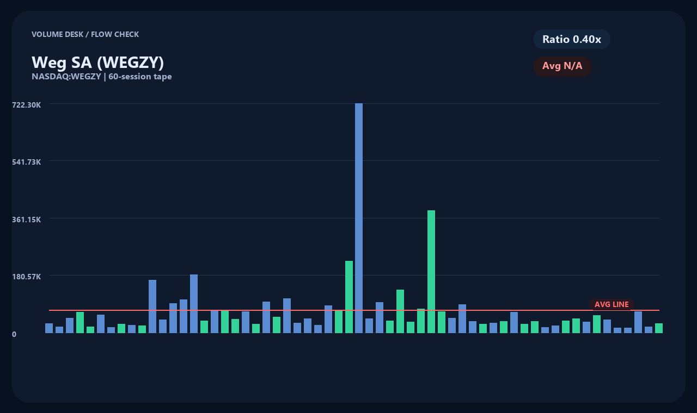The height and width of the screenshot is (413, 697).
Task: Select green bar left of tallest blue bar
Action: (348, 297)
